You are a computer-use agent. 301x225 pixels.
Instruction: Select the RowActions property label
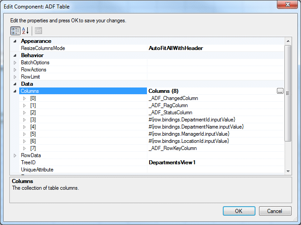pos(33,70)
